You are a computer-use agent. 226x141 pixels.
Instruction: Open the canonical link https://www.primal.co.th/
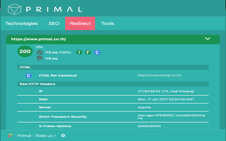159,75
